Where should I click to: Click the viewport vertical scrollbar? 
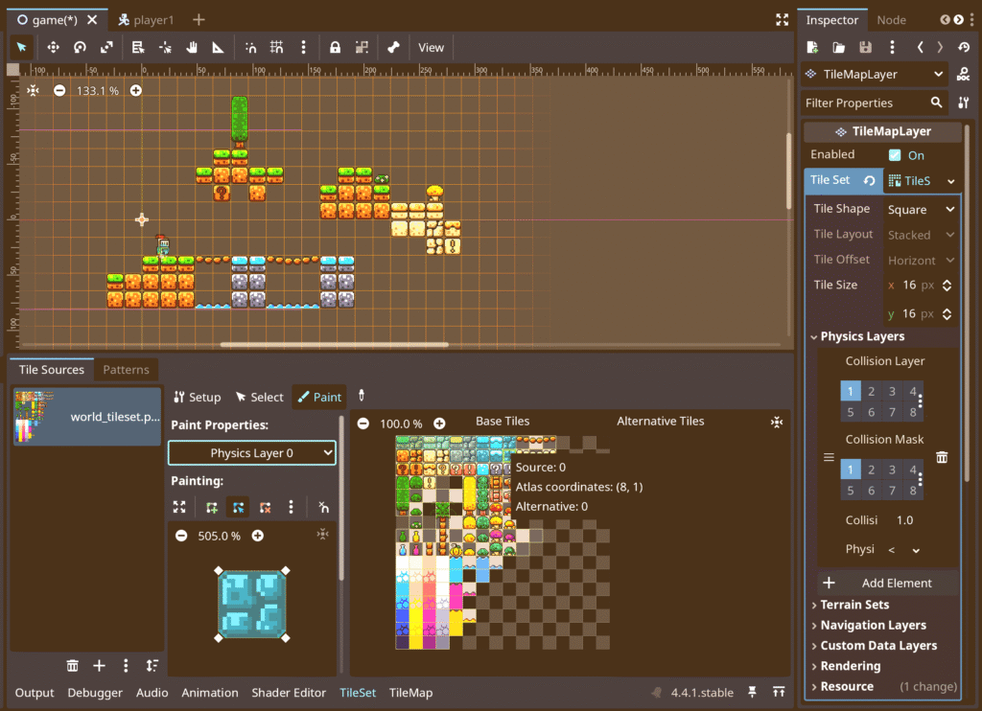[x=788, y=171]
